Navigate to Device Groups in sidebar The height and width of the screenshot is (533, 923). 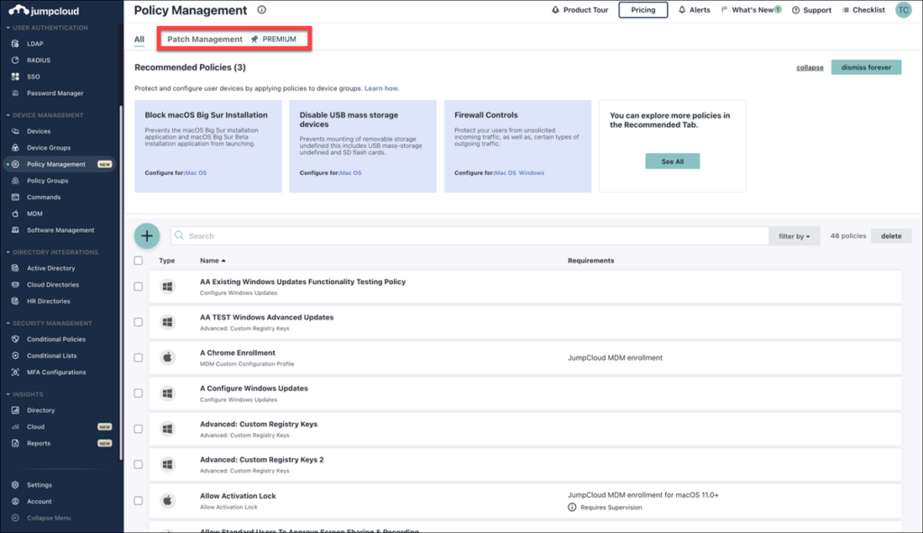[50, 148]
